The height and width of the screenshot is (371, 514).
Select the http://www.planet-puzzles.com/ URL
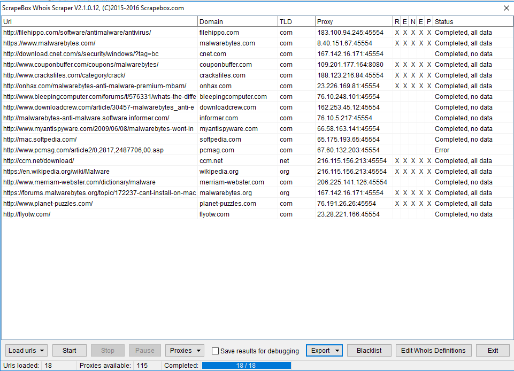pyautogui.click(x=48, y=204)
